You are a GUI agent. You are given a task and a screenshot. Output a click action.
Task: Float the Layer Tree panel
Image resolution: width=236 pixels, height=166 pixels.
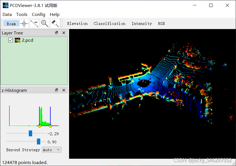(x=56, y=33)
